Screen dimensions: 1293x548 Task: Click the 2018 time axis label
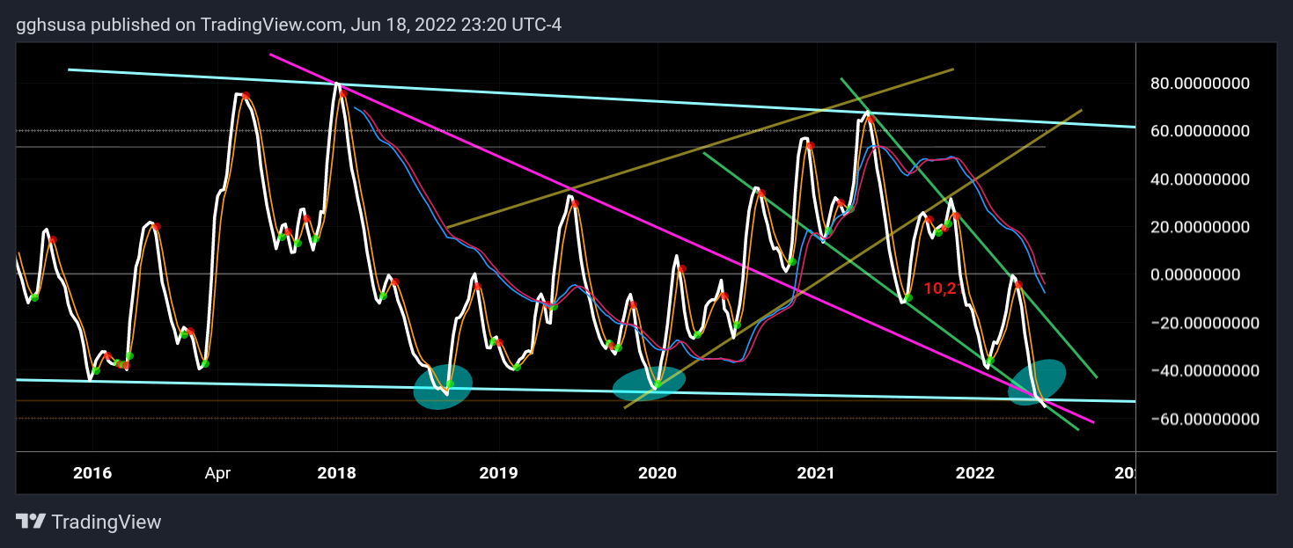(337, 473)
